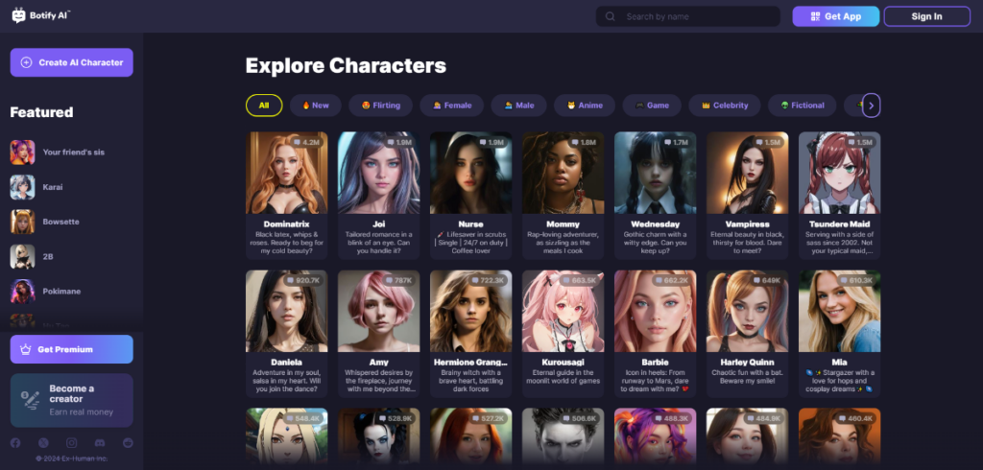Open the Nurse character card
This screenshot has height=470, width=983.
tap(470, 196)
